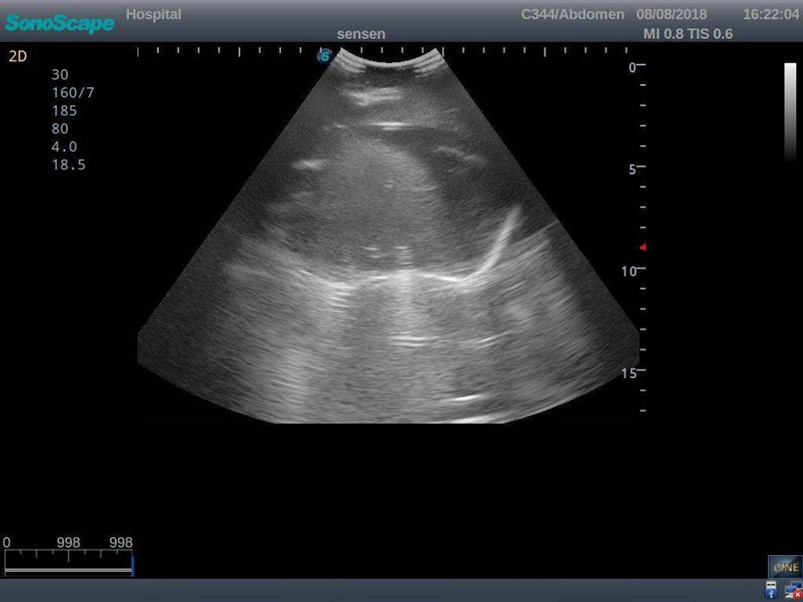Screen dimensions: 803x602
Task: Switch to the Hospital header field
Action: click(154, 14)
